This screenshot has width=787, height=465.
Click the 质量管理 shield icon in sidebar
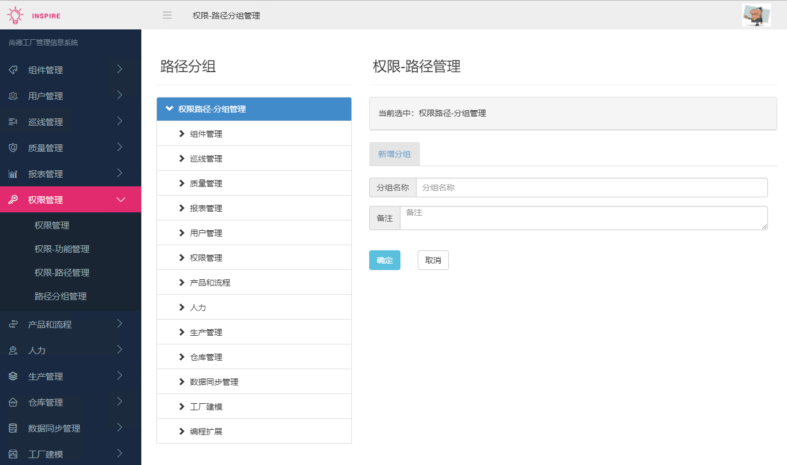click(13, 148)
